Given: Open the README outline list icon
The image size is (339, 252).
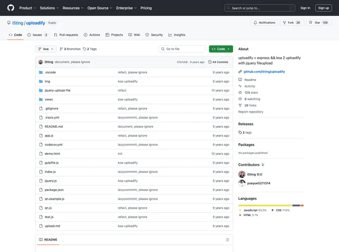Looking at the screenshot, I should (227, 240).
